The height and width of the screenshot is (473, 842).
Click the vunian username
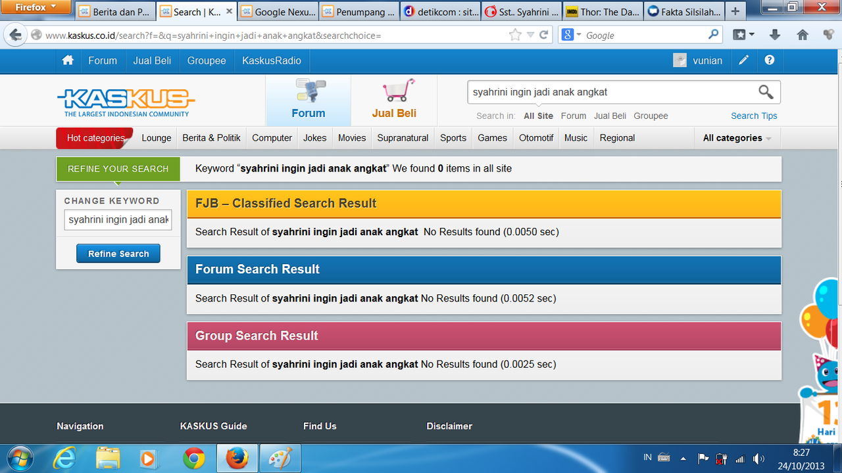(708, 60)
